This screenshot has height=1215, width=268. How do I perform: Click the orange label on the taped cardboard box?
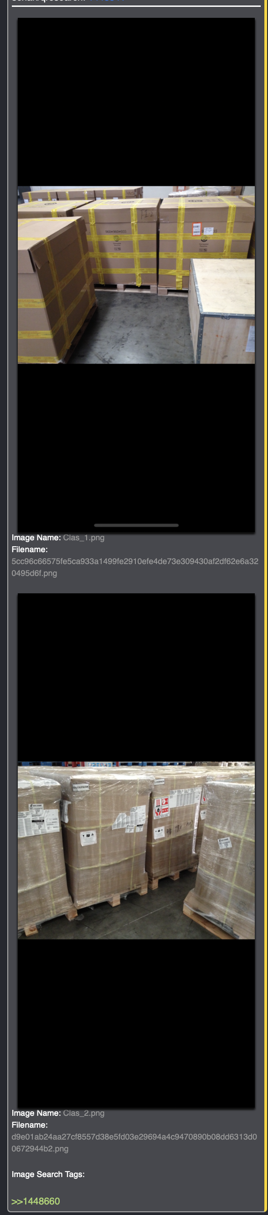pyautogui.click(x=196, y=230)
